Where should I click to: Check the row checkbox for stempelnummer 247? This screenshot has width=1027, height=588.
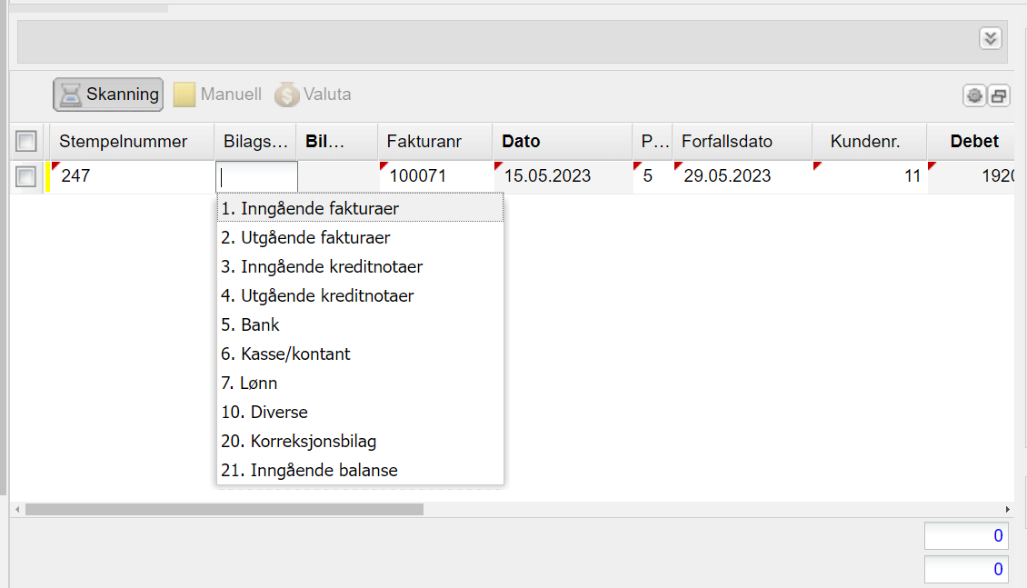[x=26, y=176]
